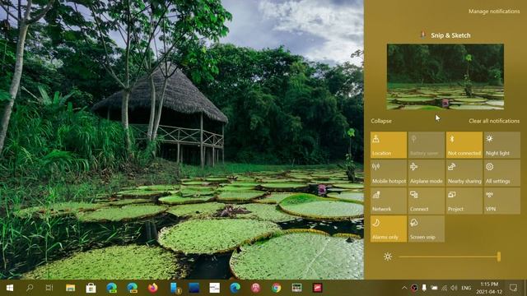The image size is (527, 296).
Task: Enable Airplane mode
Action: coord(427,173)
